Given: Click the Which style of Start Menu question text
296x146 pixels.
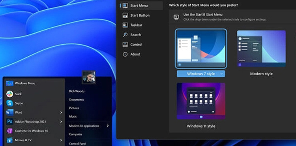Looking at the screenshot, I should point(204,5).
